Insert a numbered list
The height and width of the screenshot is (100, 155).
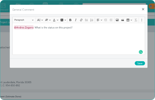point(92,20)
